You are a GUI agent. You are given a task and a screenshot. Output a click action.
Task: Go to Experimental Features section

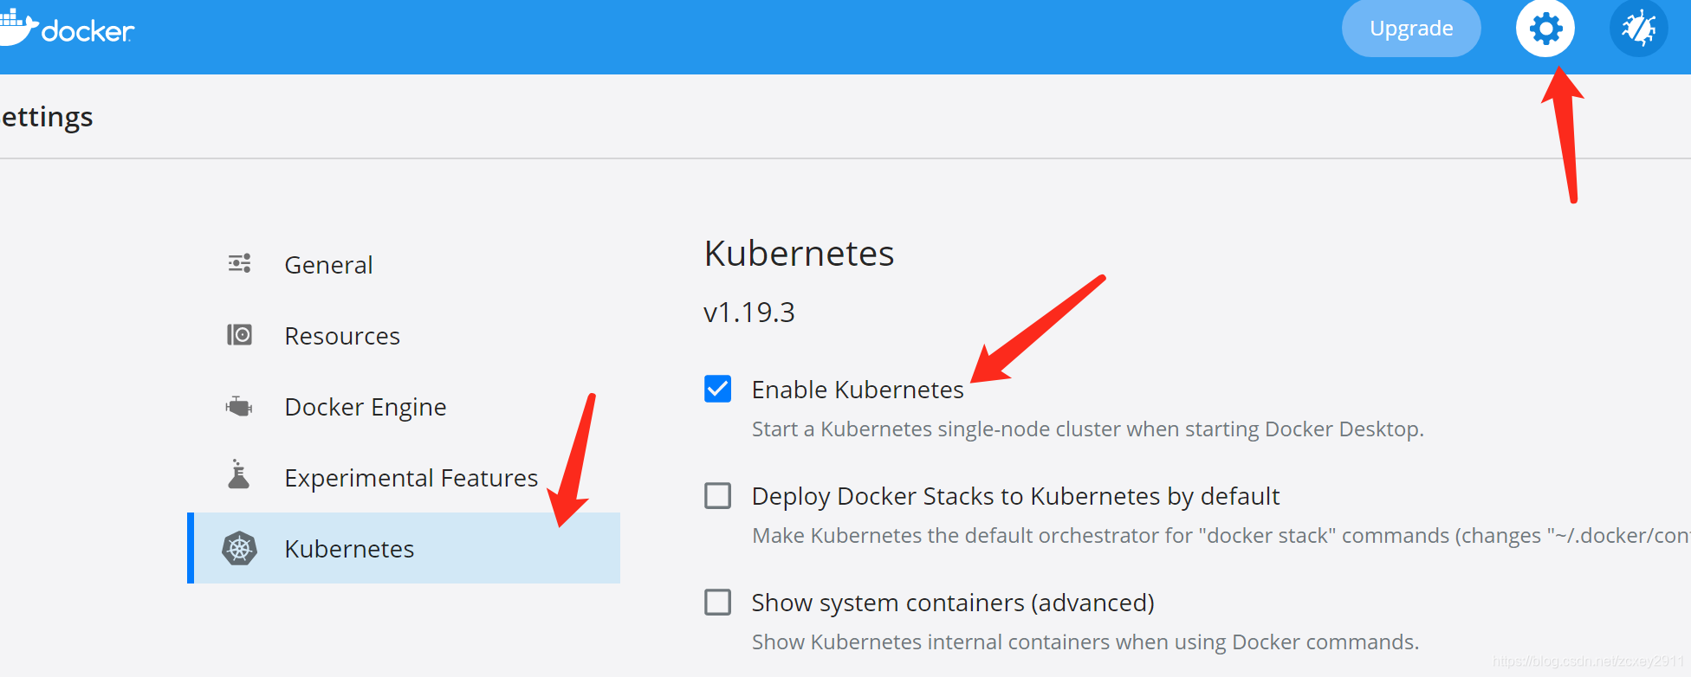[x=411, y=478]
